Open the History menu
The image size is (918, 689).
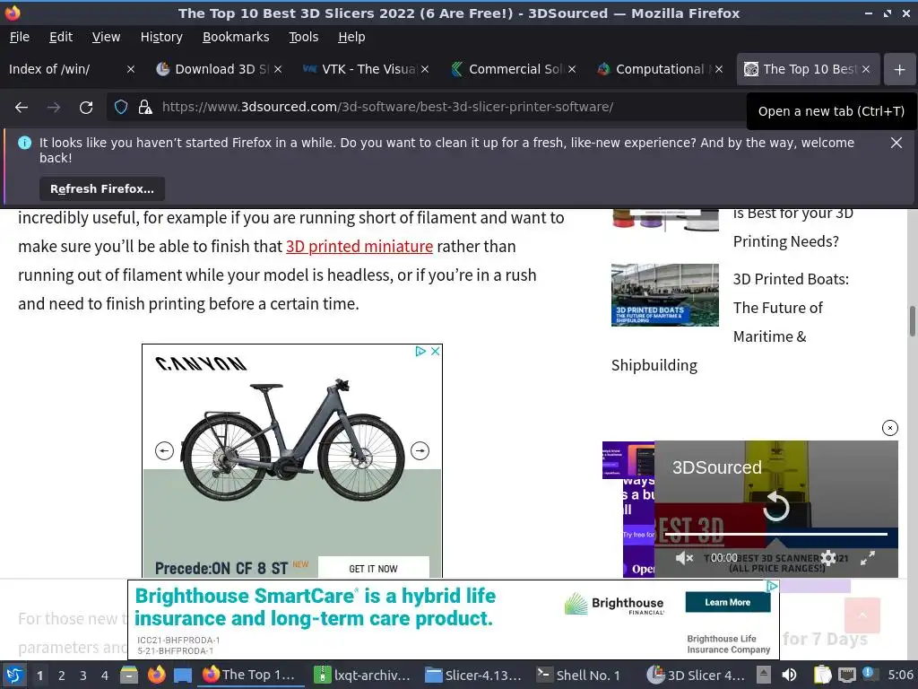[x=161, y=37]
